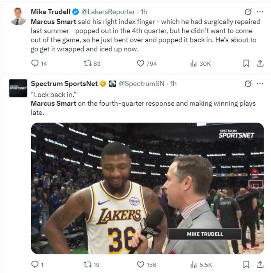This screenshot has width=271, height=273.
Task: Like Spectrum SportsNet's tweet with 156 likes
Action: (x=141, y=264)
